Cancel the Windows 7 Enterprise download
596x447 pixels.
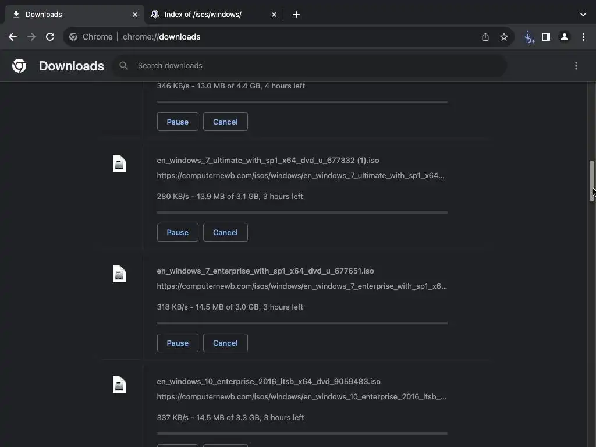coord(225,343)
